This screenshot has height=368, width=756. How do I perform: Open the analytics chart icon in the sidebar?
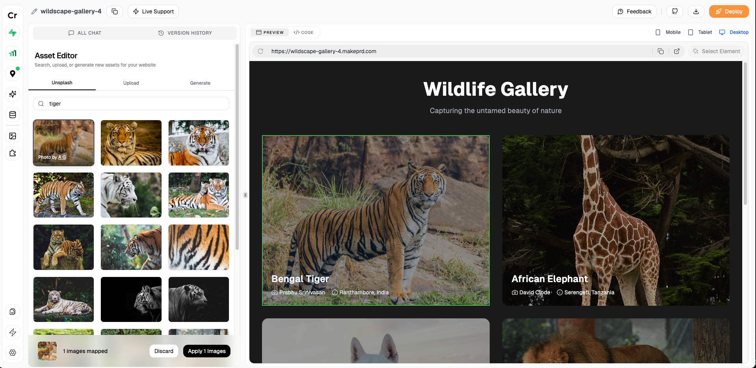click(x=13, y=53)
